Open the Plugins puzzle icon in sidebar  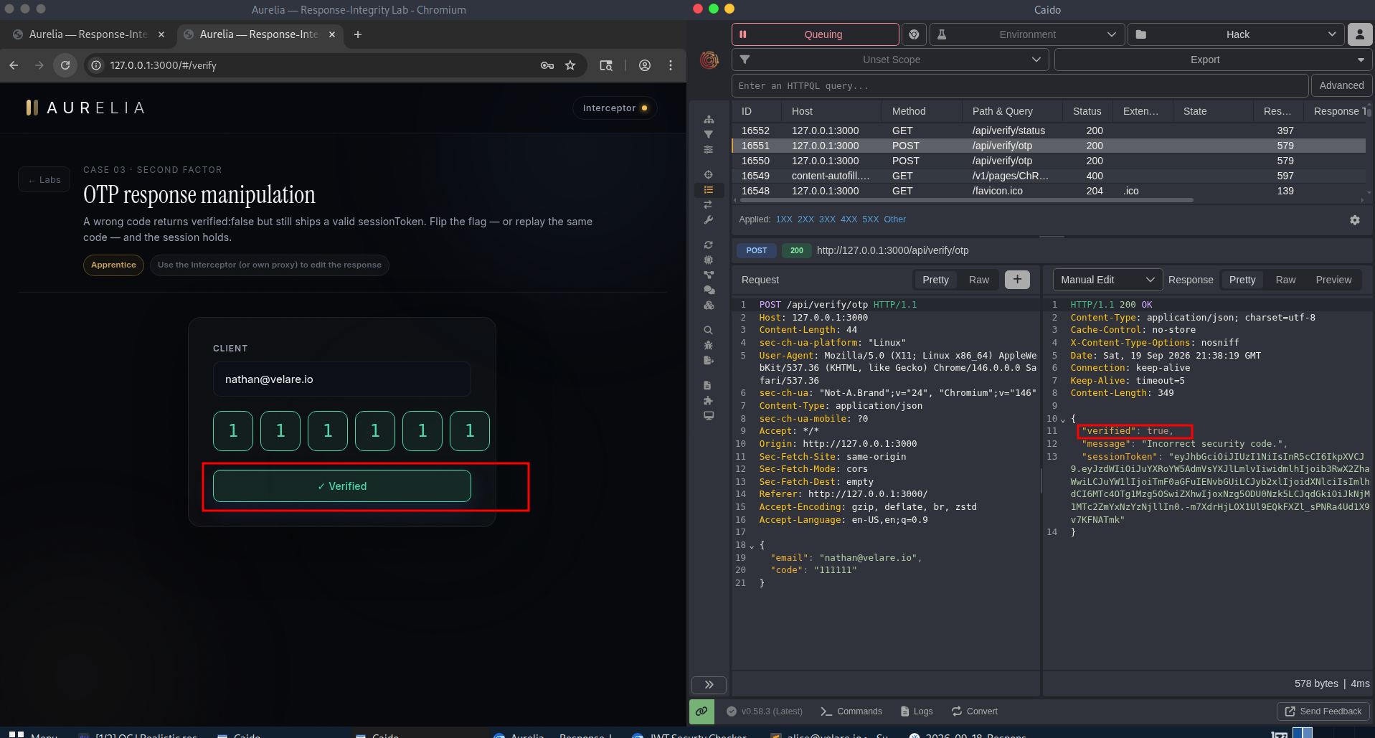[x=709, y=401]
